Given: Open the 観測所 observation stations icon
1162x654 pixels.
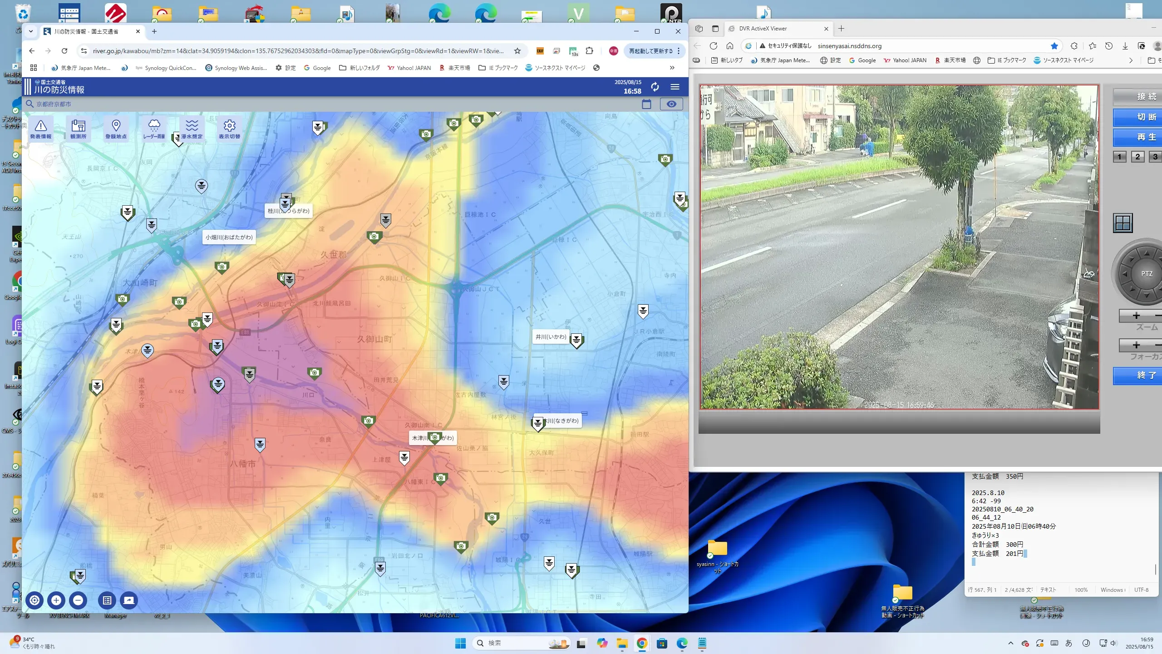Looking at the screenshot, I should click(x=78, y=129).
